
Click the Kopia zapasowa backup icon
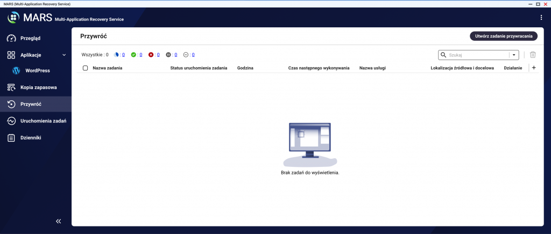(x=11, y=87)
